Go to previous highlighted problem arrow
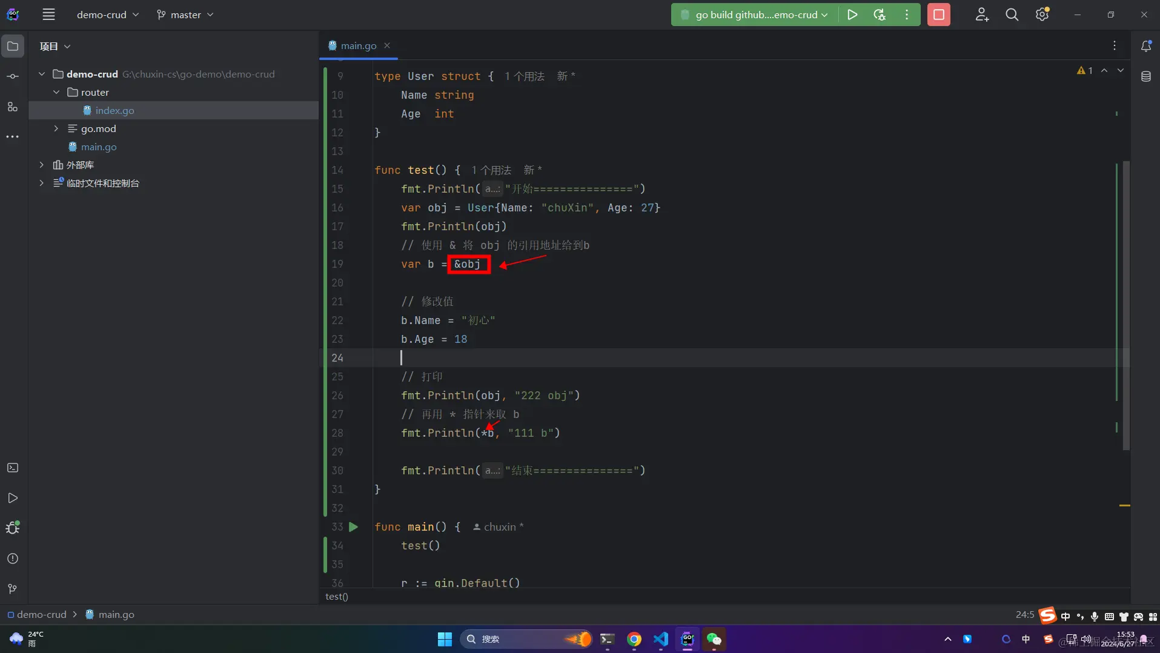This screenshot has width=1160, height=653. tap(1104, 70)
